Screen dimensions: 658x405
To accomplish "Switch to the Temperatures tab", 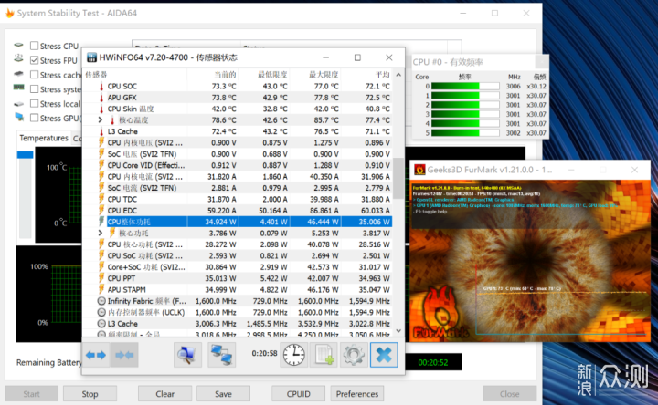I will (x=44, y=138).
